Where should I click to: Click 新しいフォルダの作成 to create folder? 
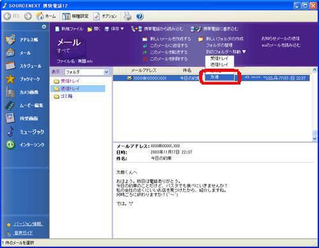(221, 39)
